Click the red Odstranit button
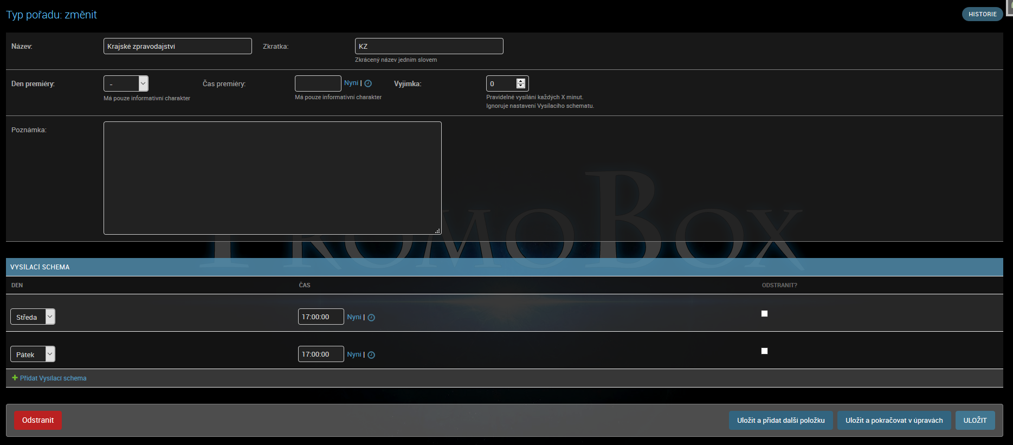Viewport: 1013px width, 445px height. [x=38, y=420]
